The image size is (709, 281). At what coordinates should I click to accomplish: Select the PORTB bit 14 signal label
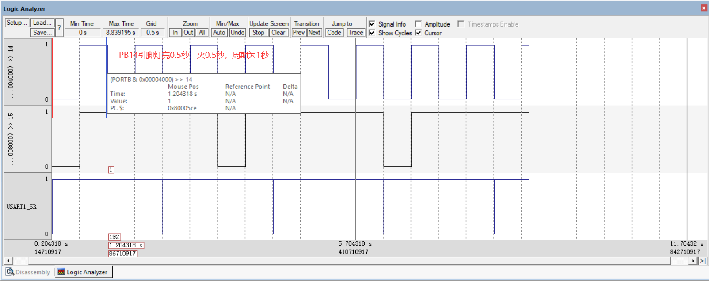point(11,72)
